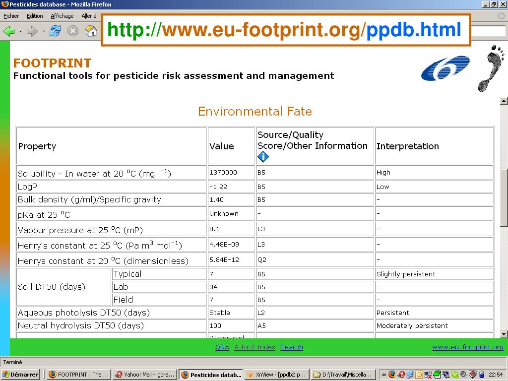Click the blue info icon in the Source/Quality header
Viewport: 508px width, 381px height.
[x=263, y=157]
